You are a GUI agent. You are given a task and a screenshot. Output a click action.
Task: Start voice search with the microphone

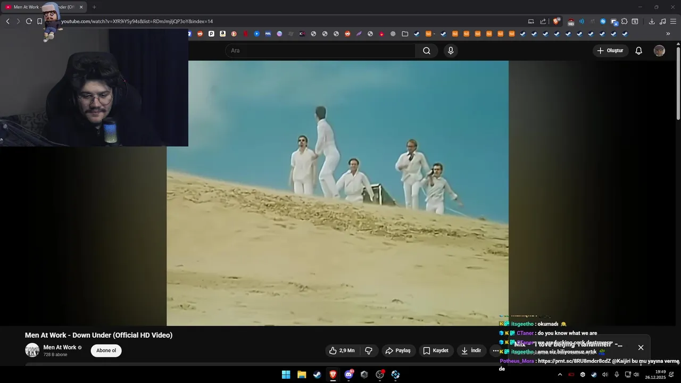451,51
